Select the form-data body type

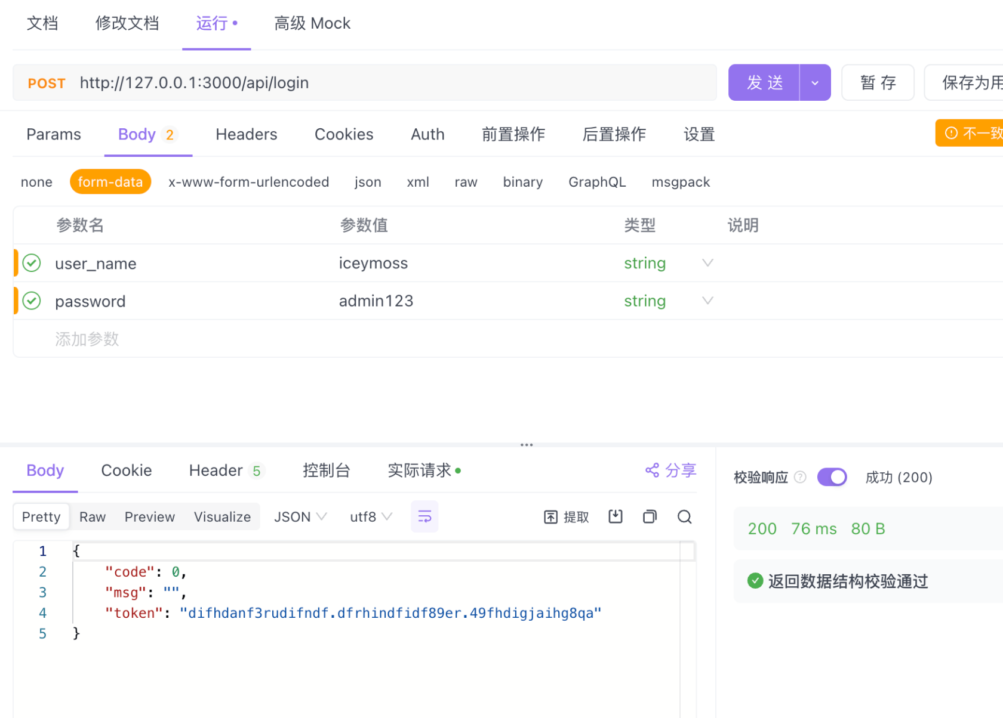point(110,182)
